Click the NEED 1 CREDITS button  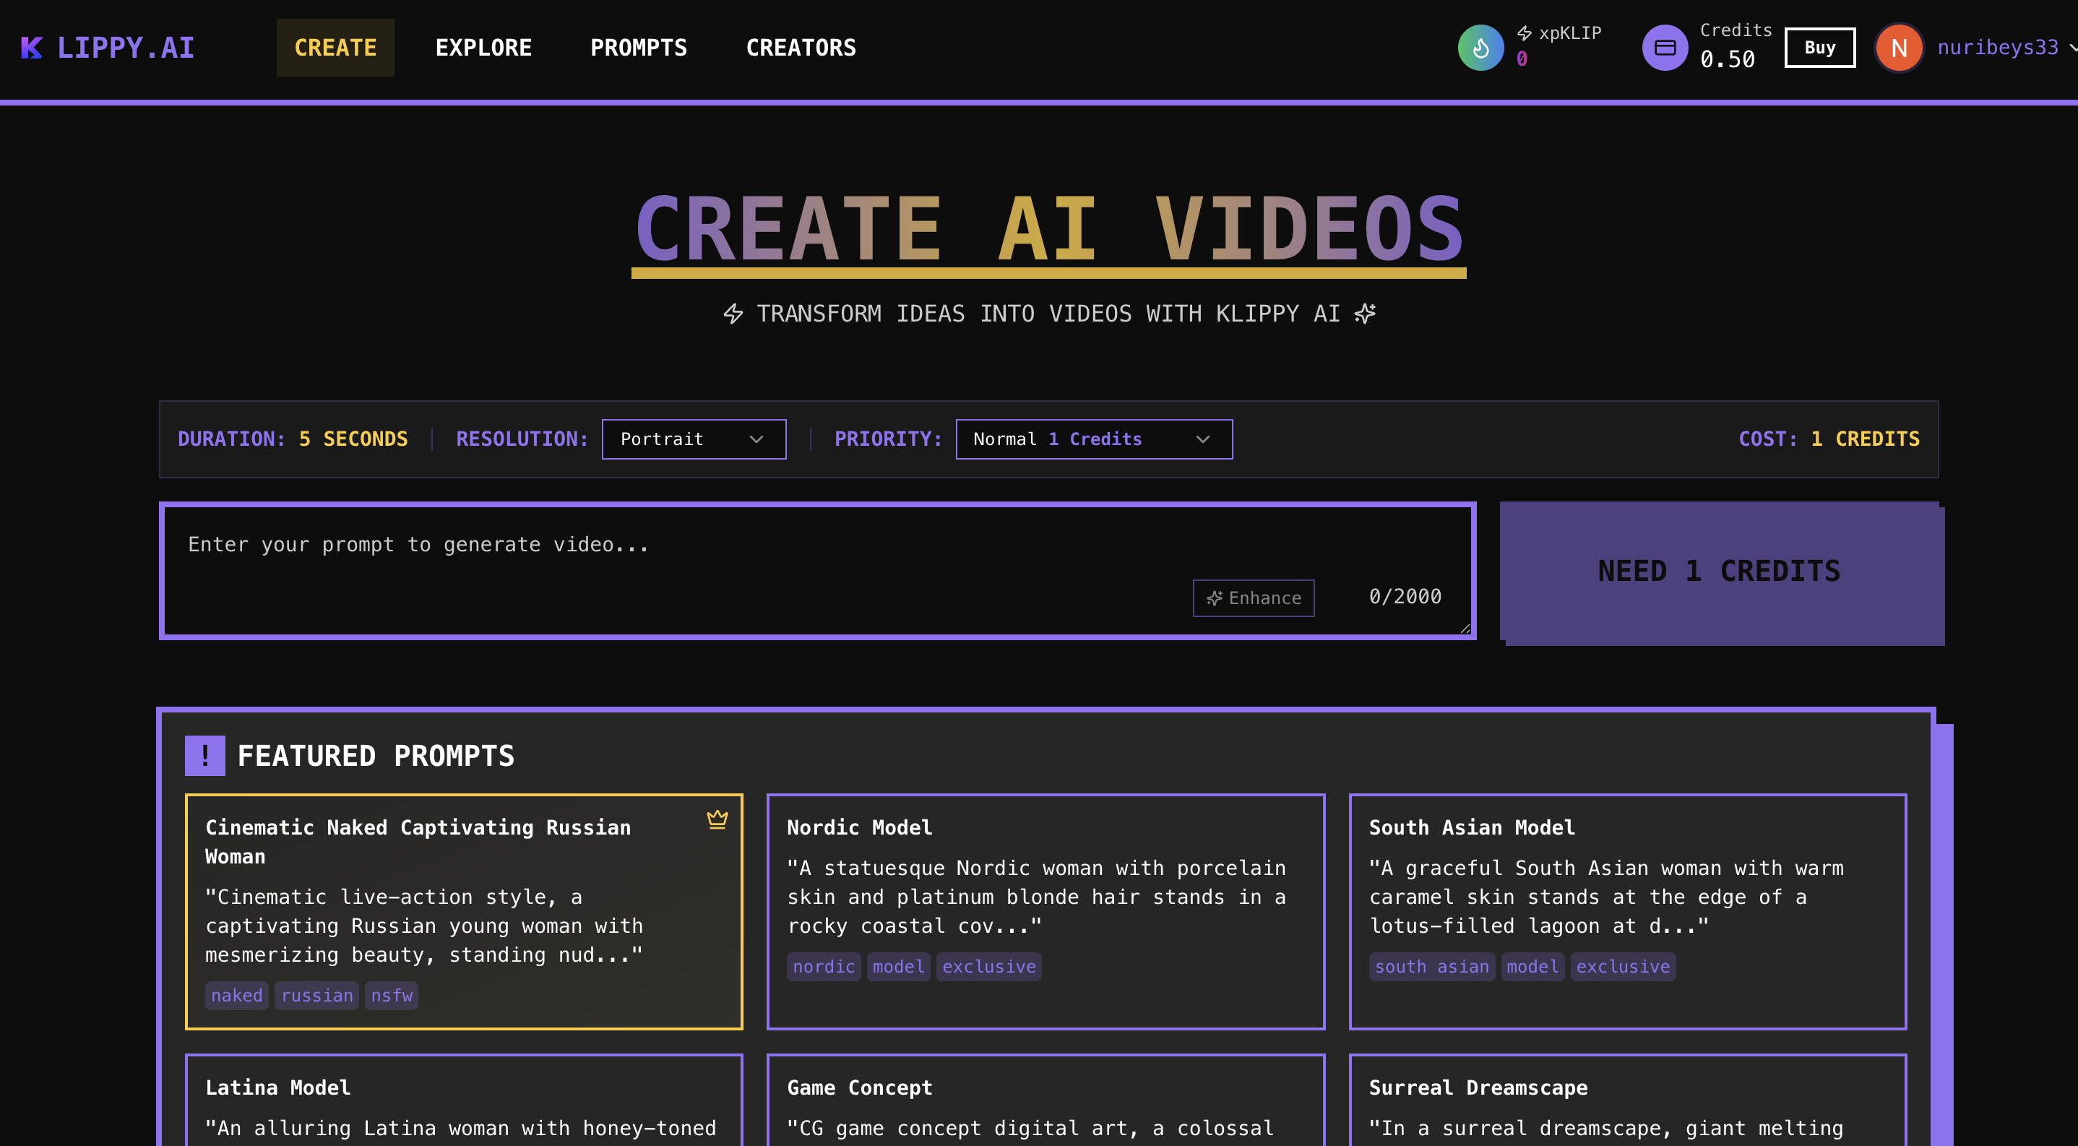(x=1719, y=571)
